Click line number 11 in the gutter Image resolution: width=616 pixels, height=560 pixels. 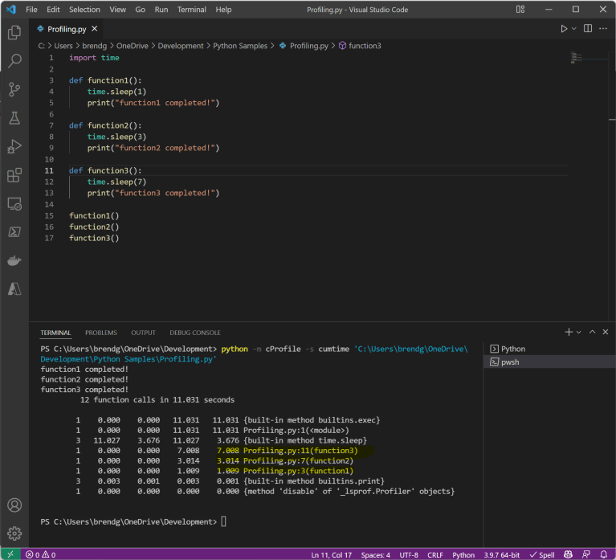coord(49,170)
